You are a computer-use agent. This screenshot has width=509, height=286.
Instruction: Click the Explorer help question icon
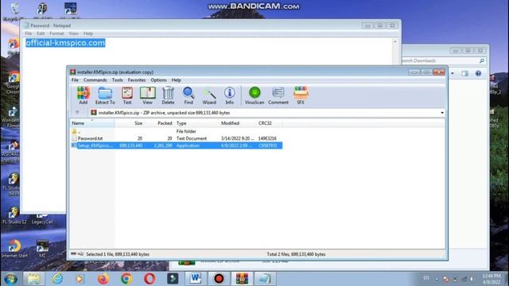(x=478, y=73)
